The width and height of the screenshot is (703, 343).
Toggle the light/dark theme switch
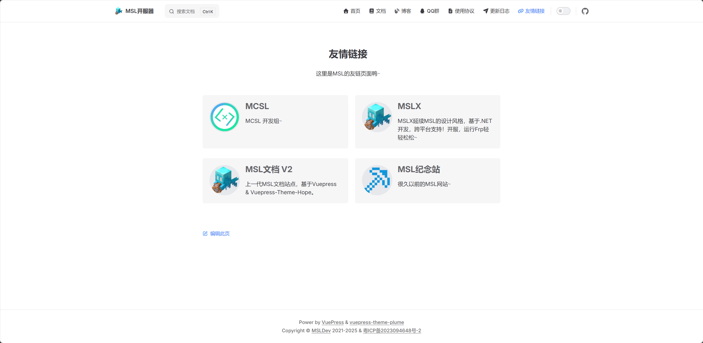coord(563,11)
